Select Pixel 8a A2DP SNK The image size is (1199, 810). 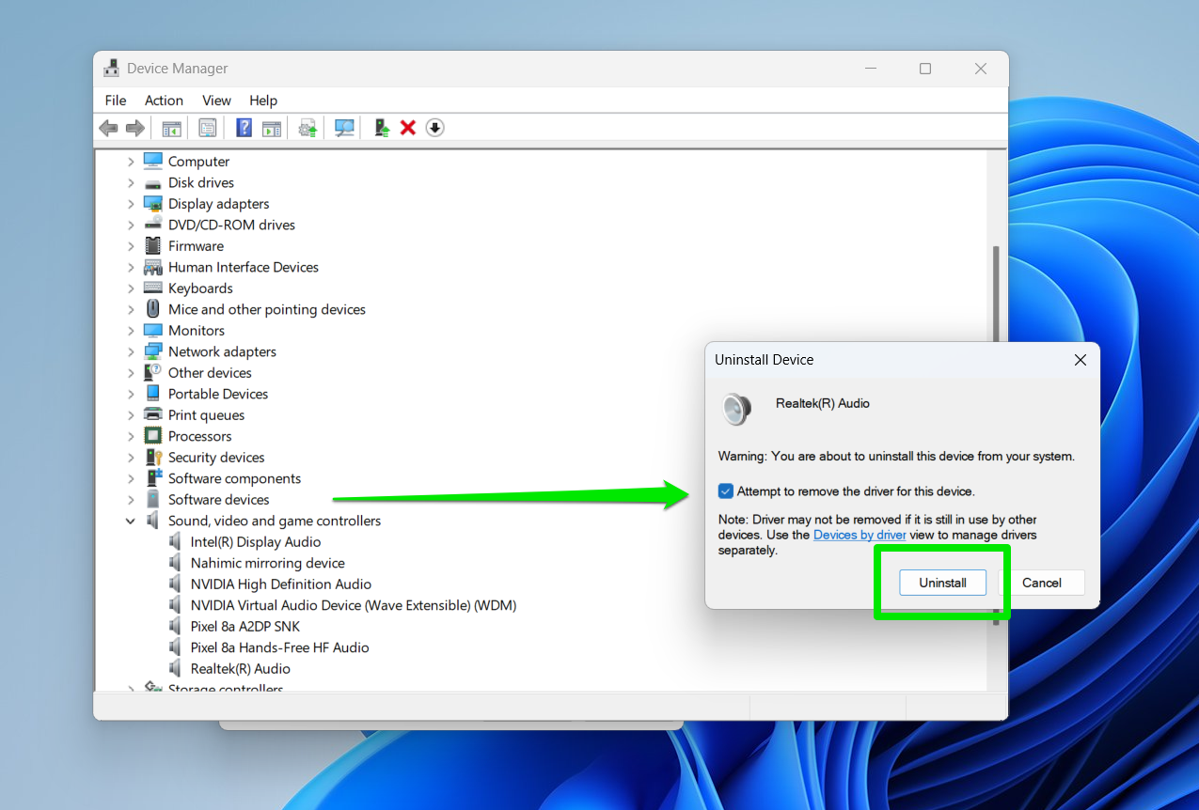coord(245,627)
